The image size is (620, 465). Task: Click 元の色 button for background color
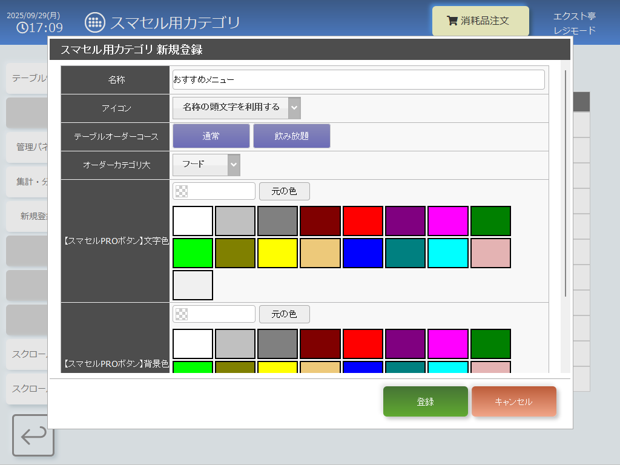coord(284,314)
